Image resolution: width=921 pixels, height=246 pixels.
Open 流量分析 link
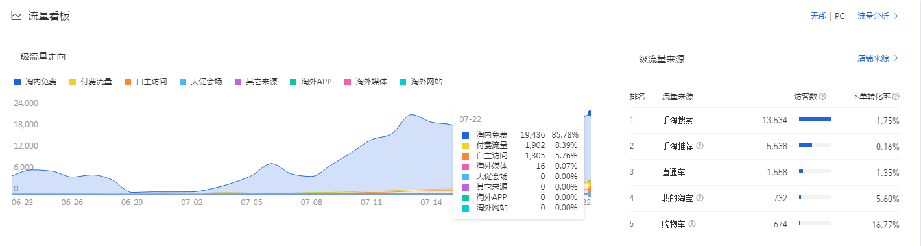[878, 16]
